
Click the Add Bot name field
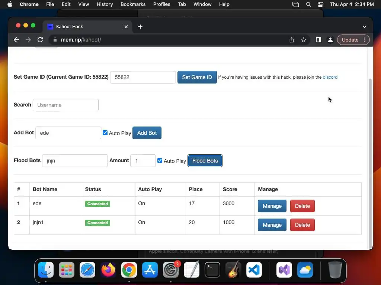click(68, 133)
